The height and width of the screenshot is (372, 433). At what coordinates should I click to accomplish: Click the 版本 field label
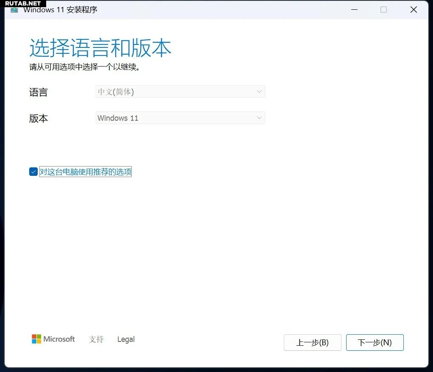(39, 118)
